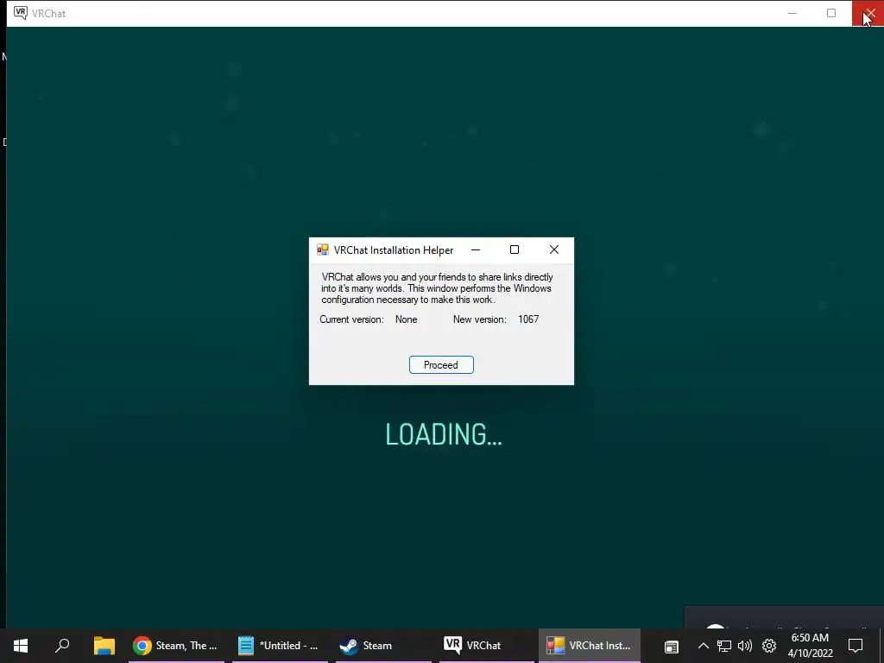Open the notification action center
The image size is (884, 663).
tap(856, 646)
